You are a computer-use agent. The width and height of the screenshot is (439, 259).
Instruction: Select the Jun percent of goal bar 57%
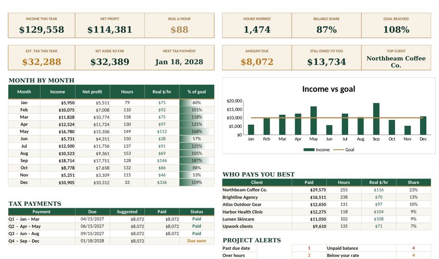[x=197, y=139]
